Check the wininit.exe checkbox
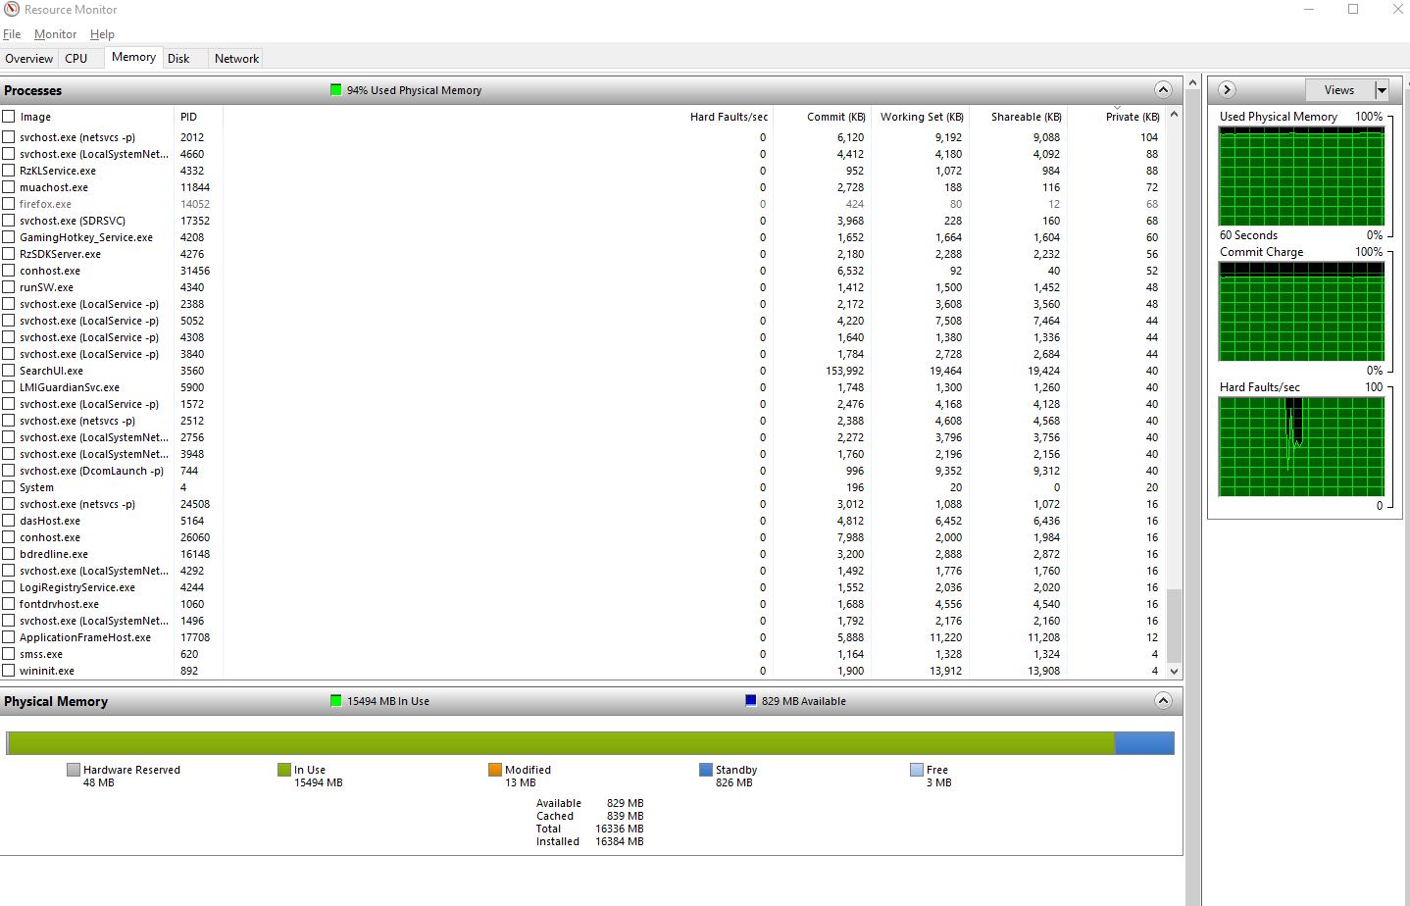Image resolution: width=1410 pixels, height=906 pixels. pos(9,671)
